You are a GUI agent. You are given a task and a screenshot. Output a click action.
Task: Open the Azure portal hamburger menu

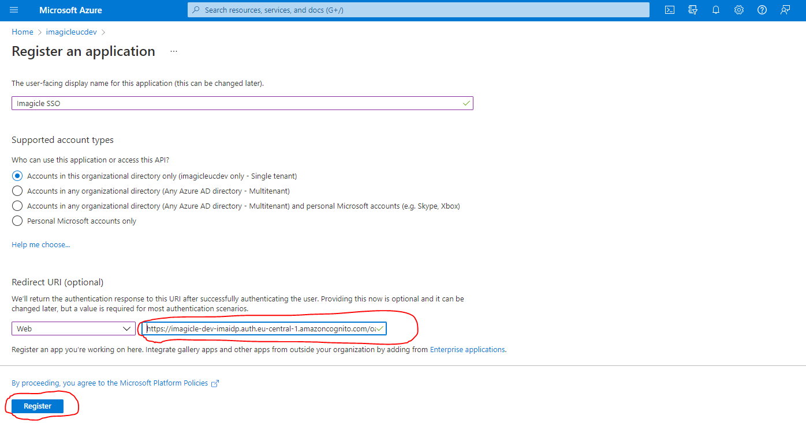coord(14,10)
